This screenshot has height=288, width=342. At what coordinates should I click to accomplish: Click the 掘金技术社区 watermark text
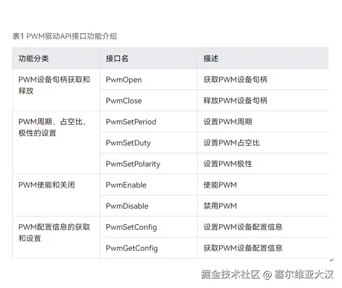(x=230, y=275)
